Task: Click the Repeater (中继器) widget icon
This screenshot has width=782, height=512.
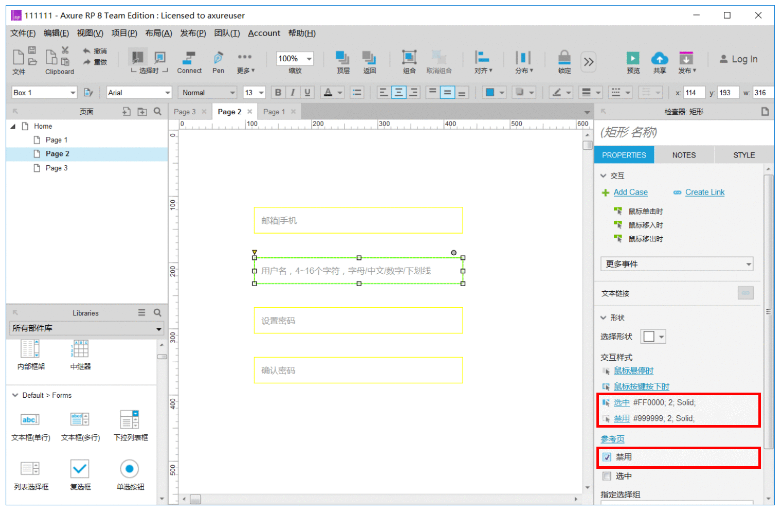Action: point(81,349)
